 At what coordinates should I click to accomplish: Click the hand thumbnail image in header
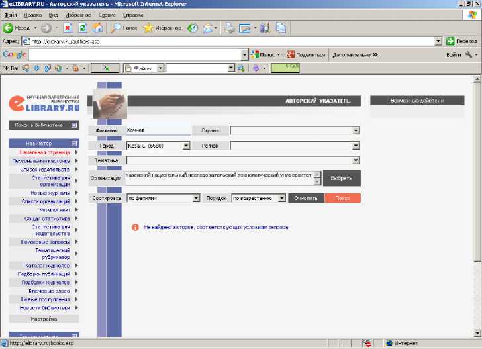[110, 103]
